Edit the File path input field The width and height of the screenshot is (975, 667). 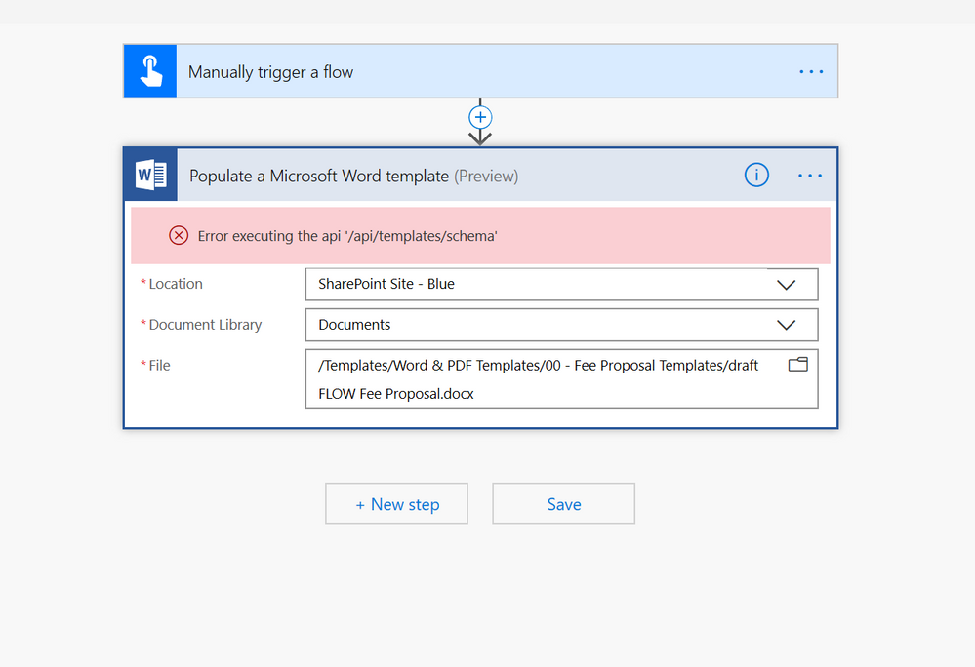click(561, 378)
